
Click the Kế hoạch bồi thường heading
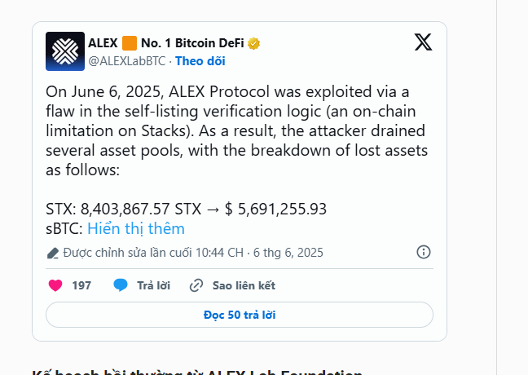[x=197, y=373]
